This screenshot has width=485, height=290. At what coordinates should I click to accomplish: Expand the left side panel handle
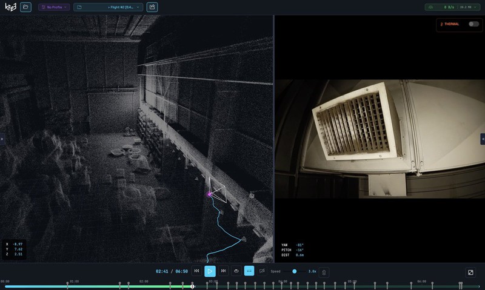click(2, 139)
